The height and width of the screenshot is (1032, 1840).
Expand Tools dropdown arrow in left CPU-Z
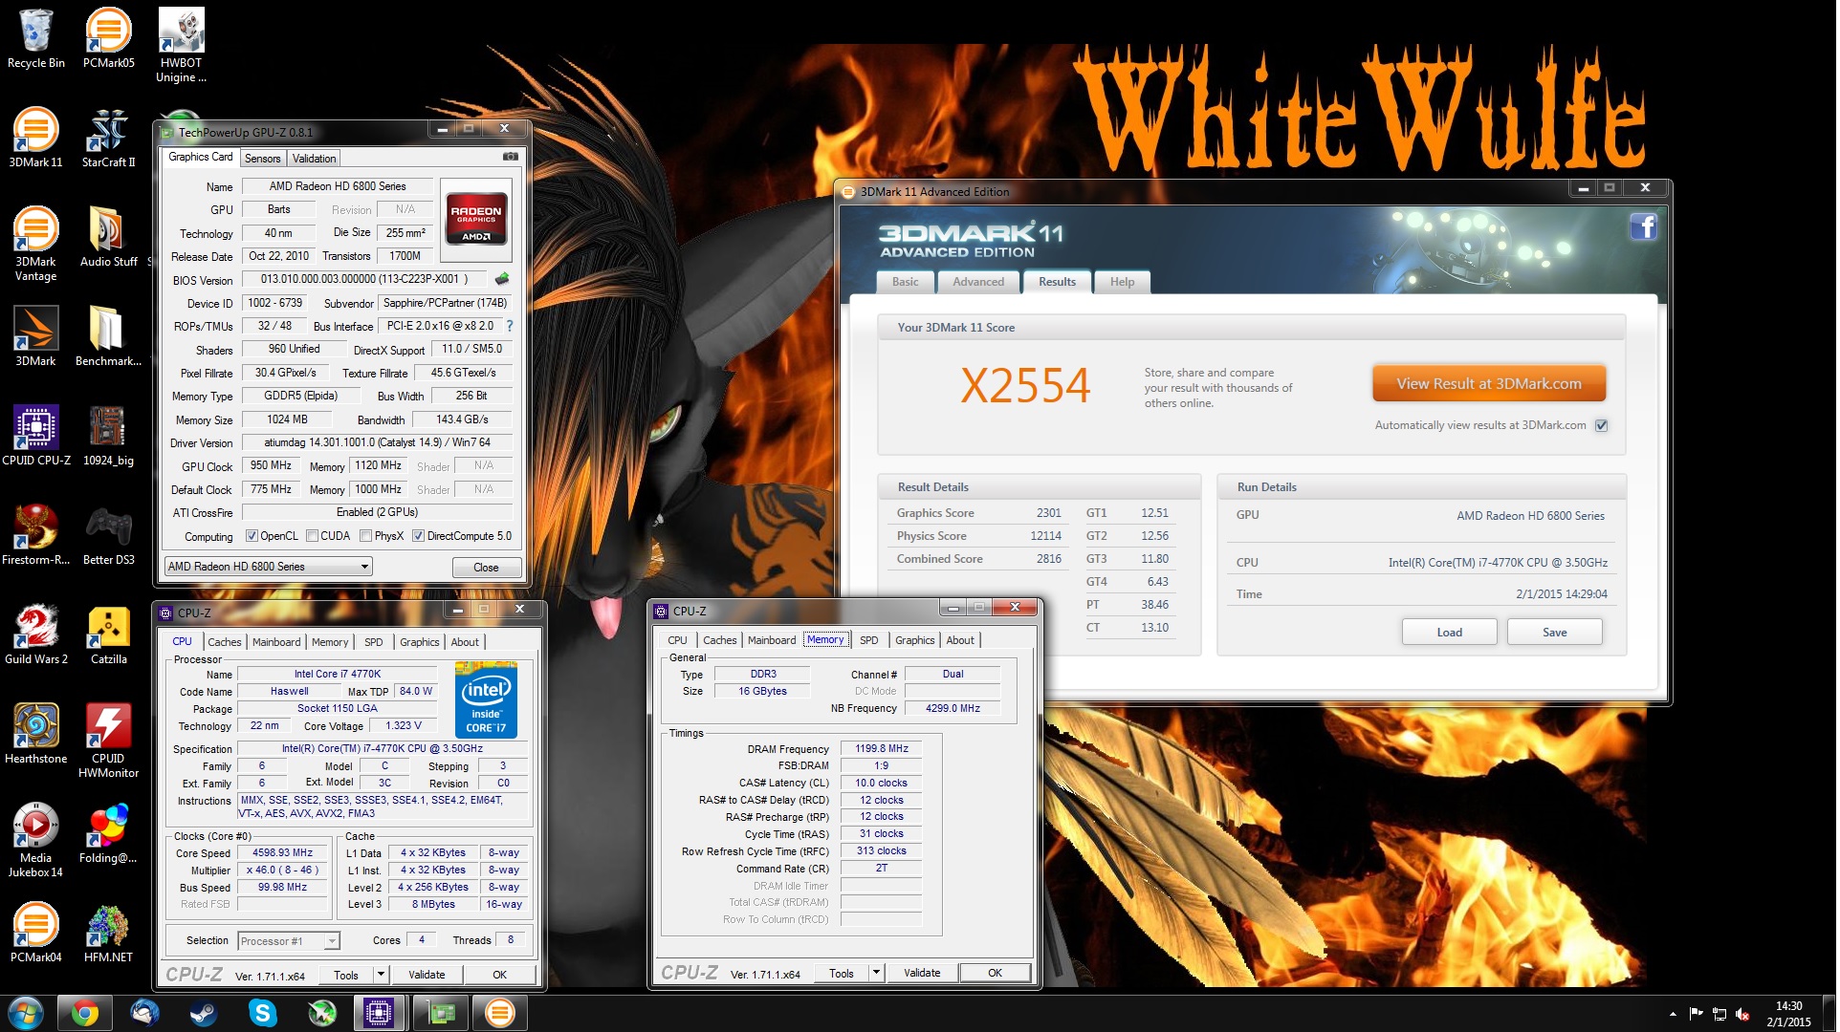coord(381,975)
